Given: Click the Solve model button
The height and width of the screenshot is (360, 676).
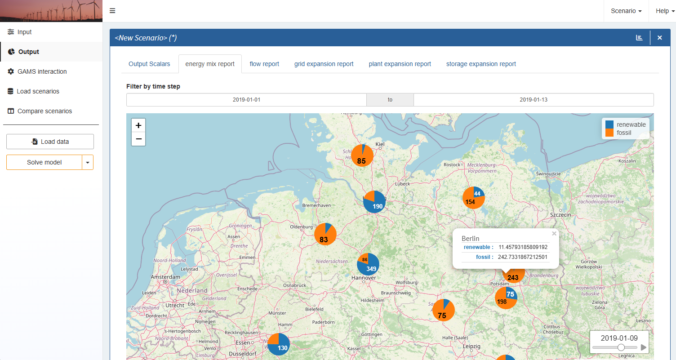Looking at the screenshot, I should point(44,162).
